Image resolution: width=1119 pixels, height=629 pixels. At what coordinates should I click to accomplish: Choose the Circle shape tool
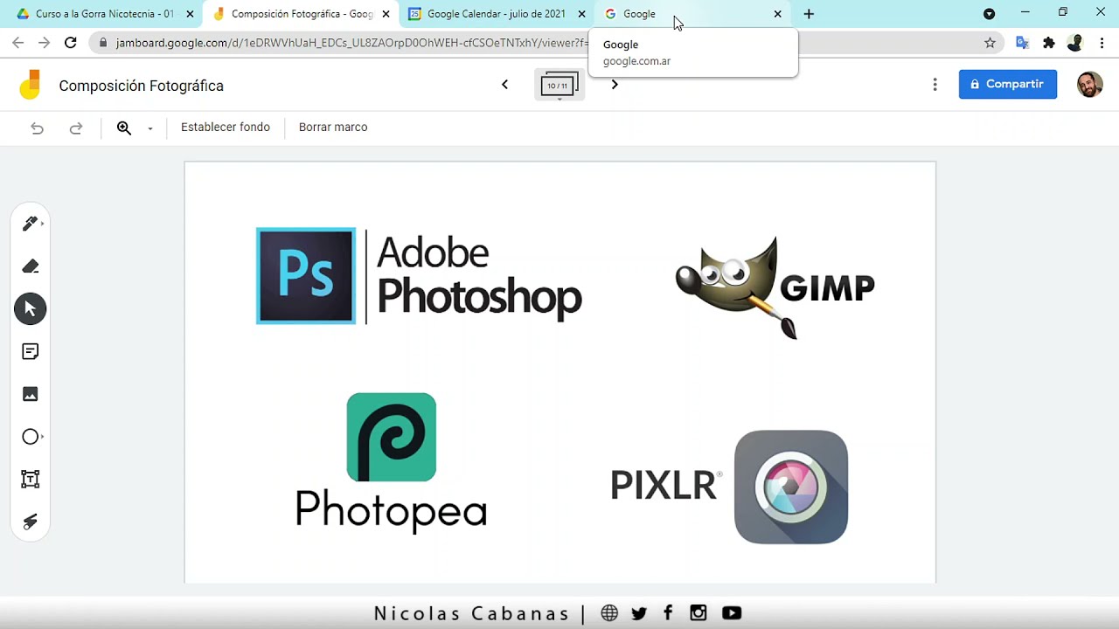(x=31, y=437)
